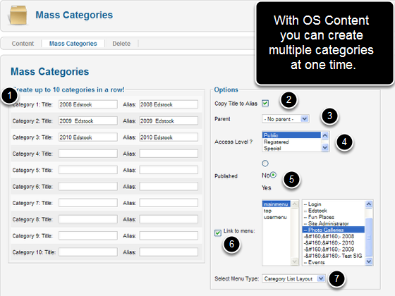Click the Category 4 Title input field

coord(88,154)
